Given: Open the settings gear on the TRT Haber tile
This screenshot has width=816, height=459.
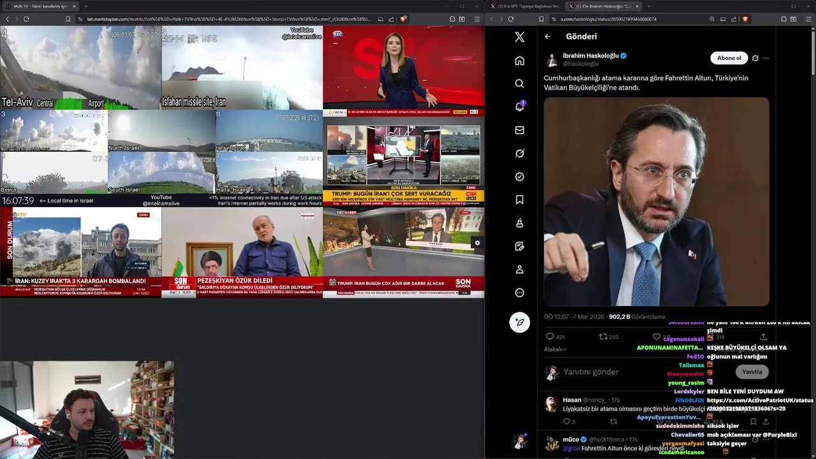Looking at the screenshot, I should [x=477, y=243].
